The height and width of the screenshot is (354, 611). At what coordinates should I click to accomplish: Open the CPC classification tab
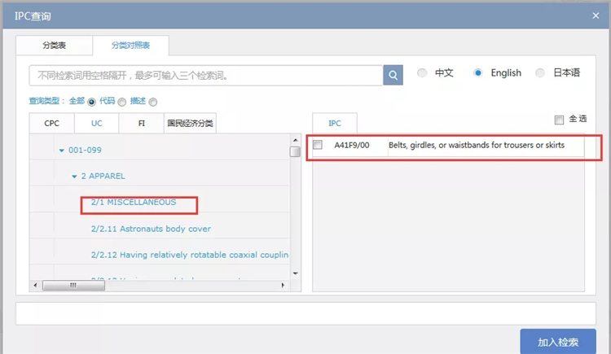coord(51,123)
